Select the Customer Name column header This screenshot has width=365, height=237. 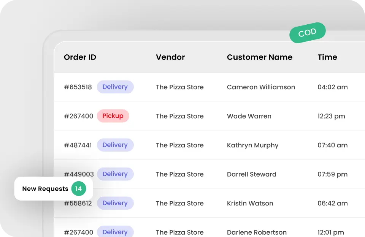point(260,57)
